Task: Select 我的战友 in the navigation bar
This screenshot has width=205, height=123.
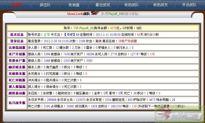Action: [x=160, y=5]
